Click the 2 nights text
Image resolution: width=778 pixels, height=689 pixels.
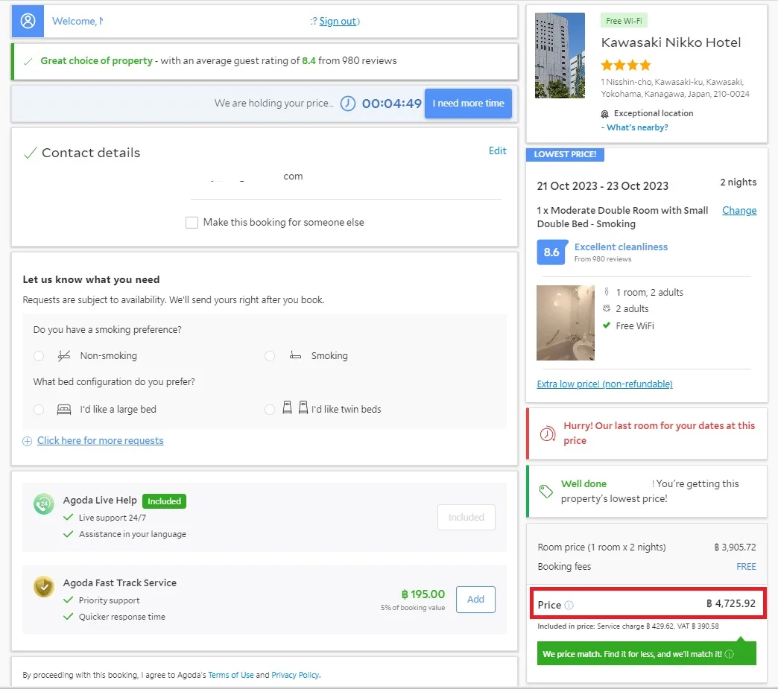pos(739,182)
